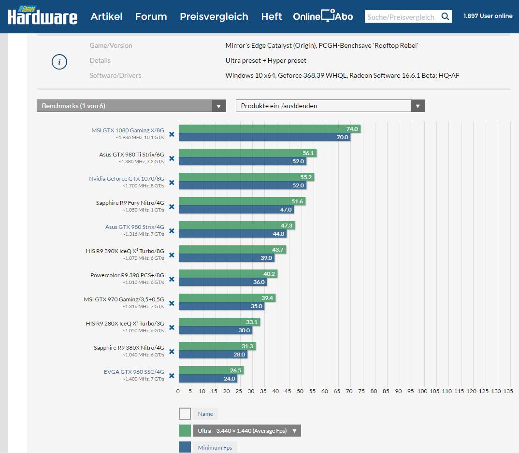Click the Mirror's Edge Catalyst game version text
This screenshot has height=454, width=519.
click(x=322, y=46)
